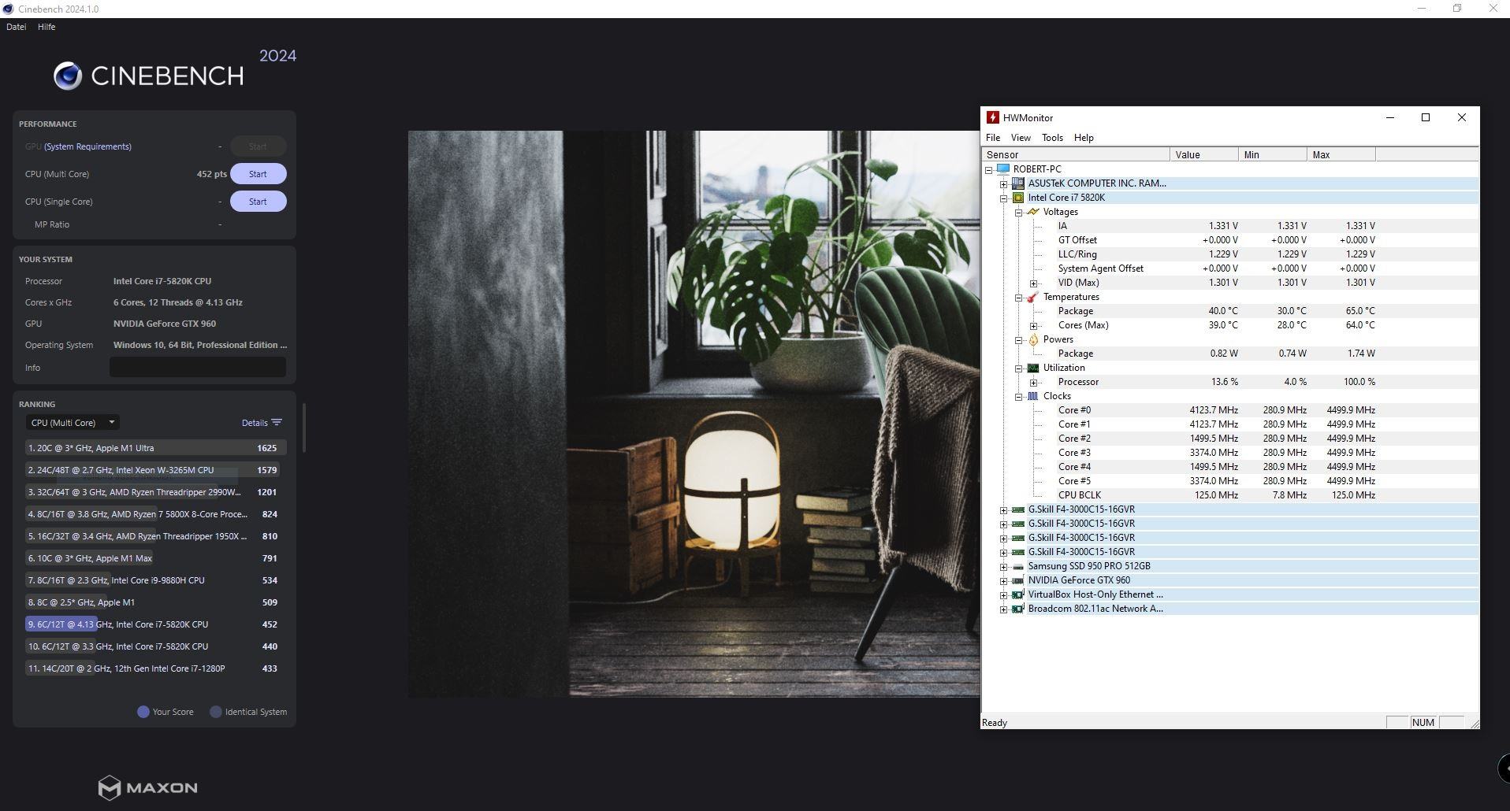Select the Intel Xeon W-3265M ranking entry

(x=155, y=470)
